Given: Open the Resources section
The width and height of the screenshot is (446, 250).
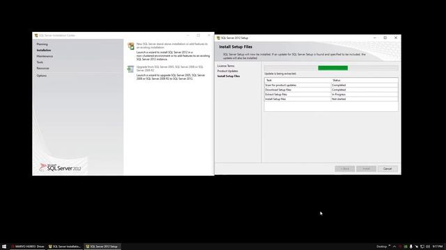Looking at the screenshot, I should tap(43, 68).
